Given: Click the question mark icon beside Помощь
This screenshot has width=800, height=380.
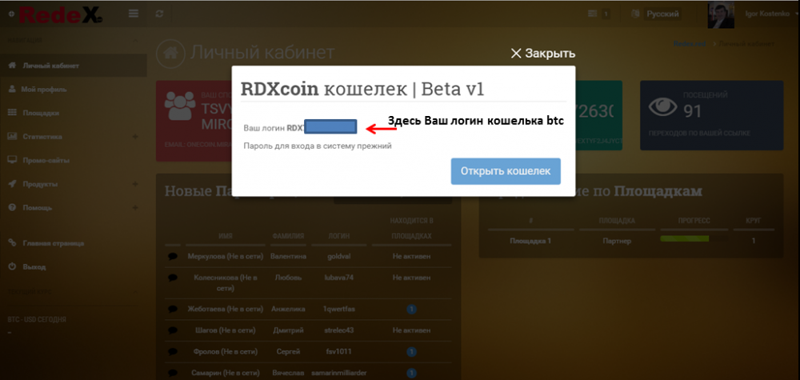Looking at the screenshot, I should (x=12, y=208).
